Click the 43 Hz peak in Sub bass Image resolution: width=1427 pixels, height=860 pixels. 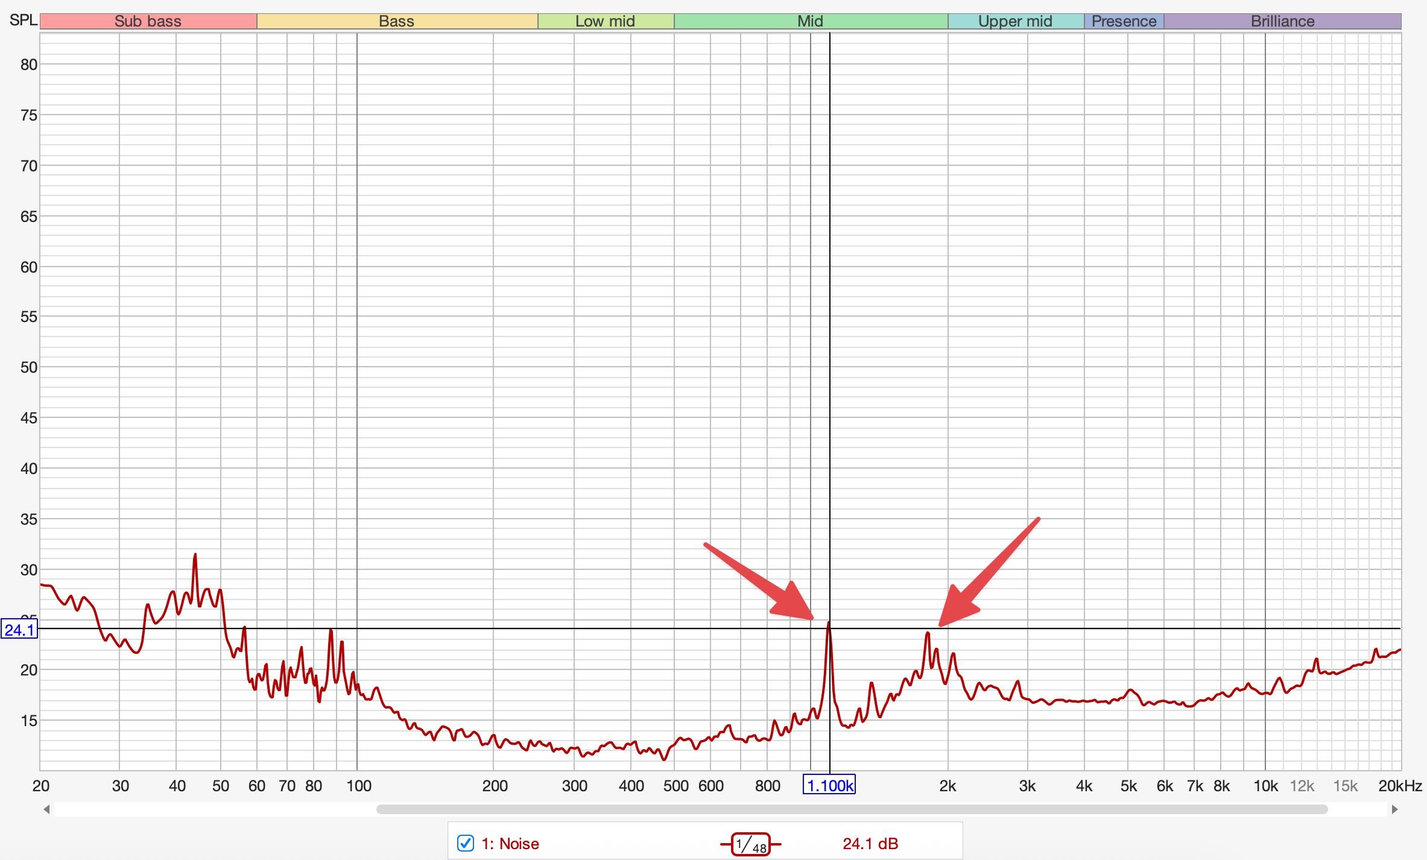click(195, 555)
